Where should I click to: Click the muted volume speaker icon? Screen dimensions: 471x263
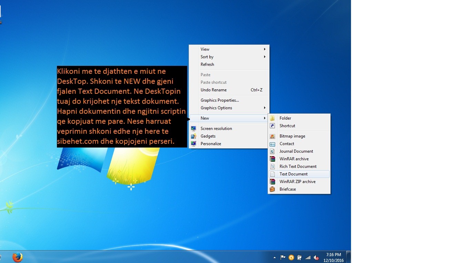tap(316, 257)
